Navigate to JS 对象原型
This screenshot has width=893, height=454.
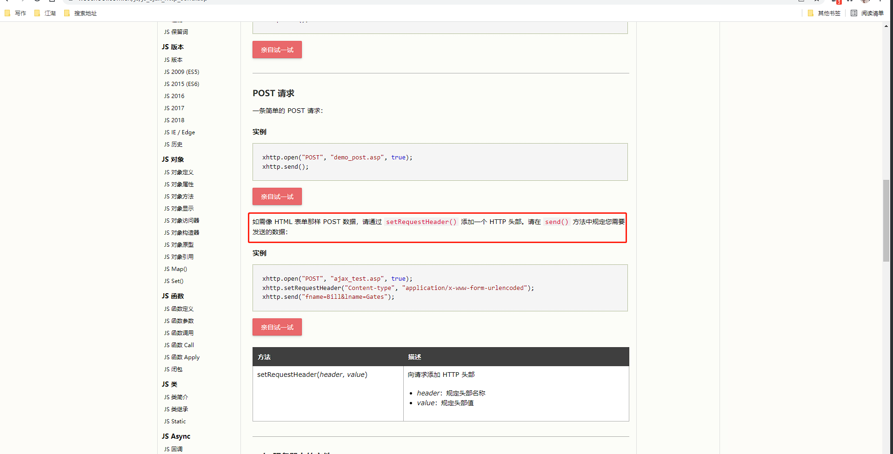coord(179,245)
